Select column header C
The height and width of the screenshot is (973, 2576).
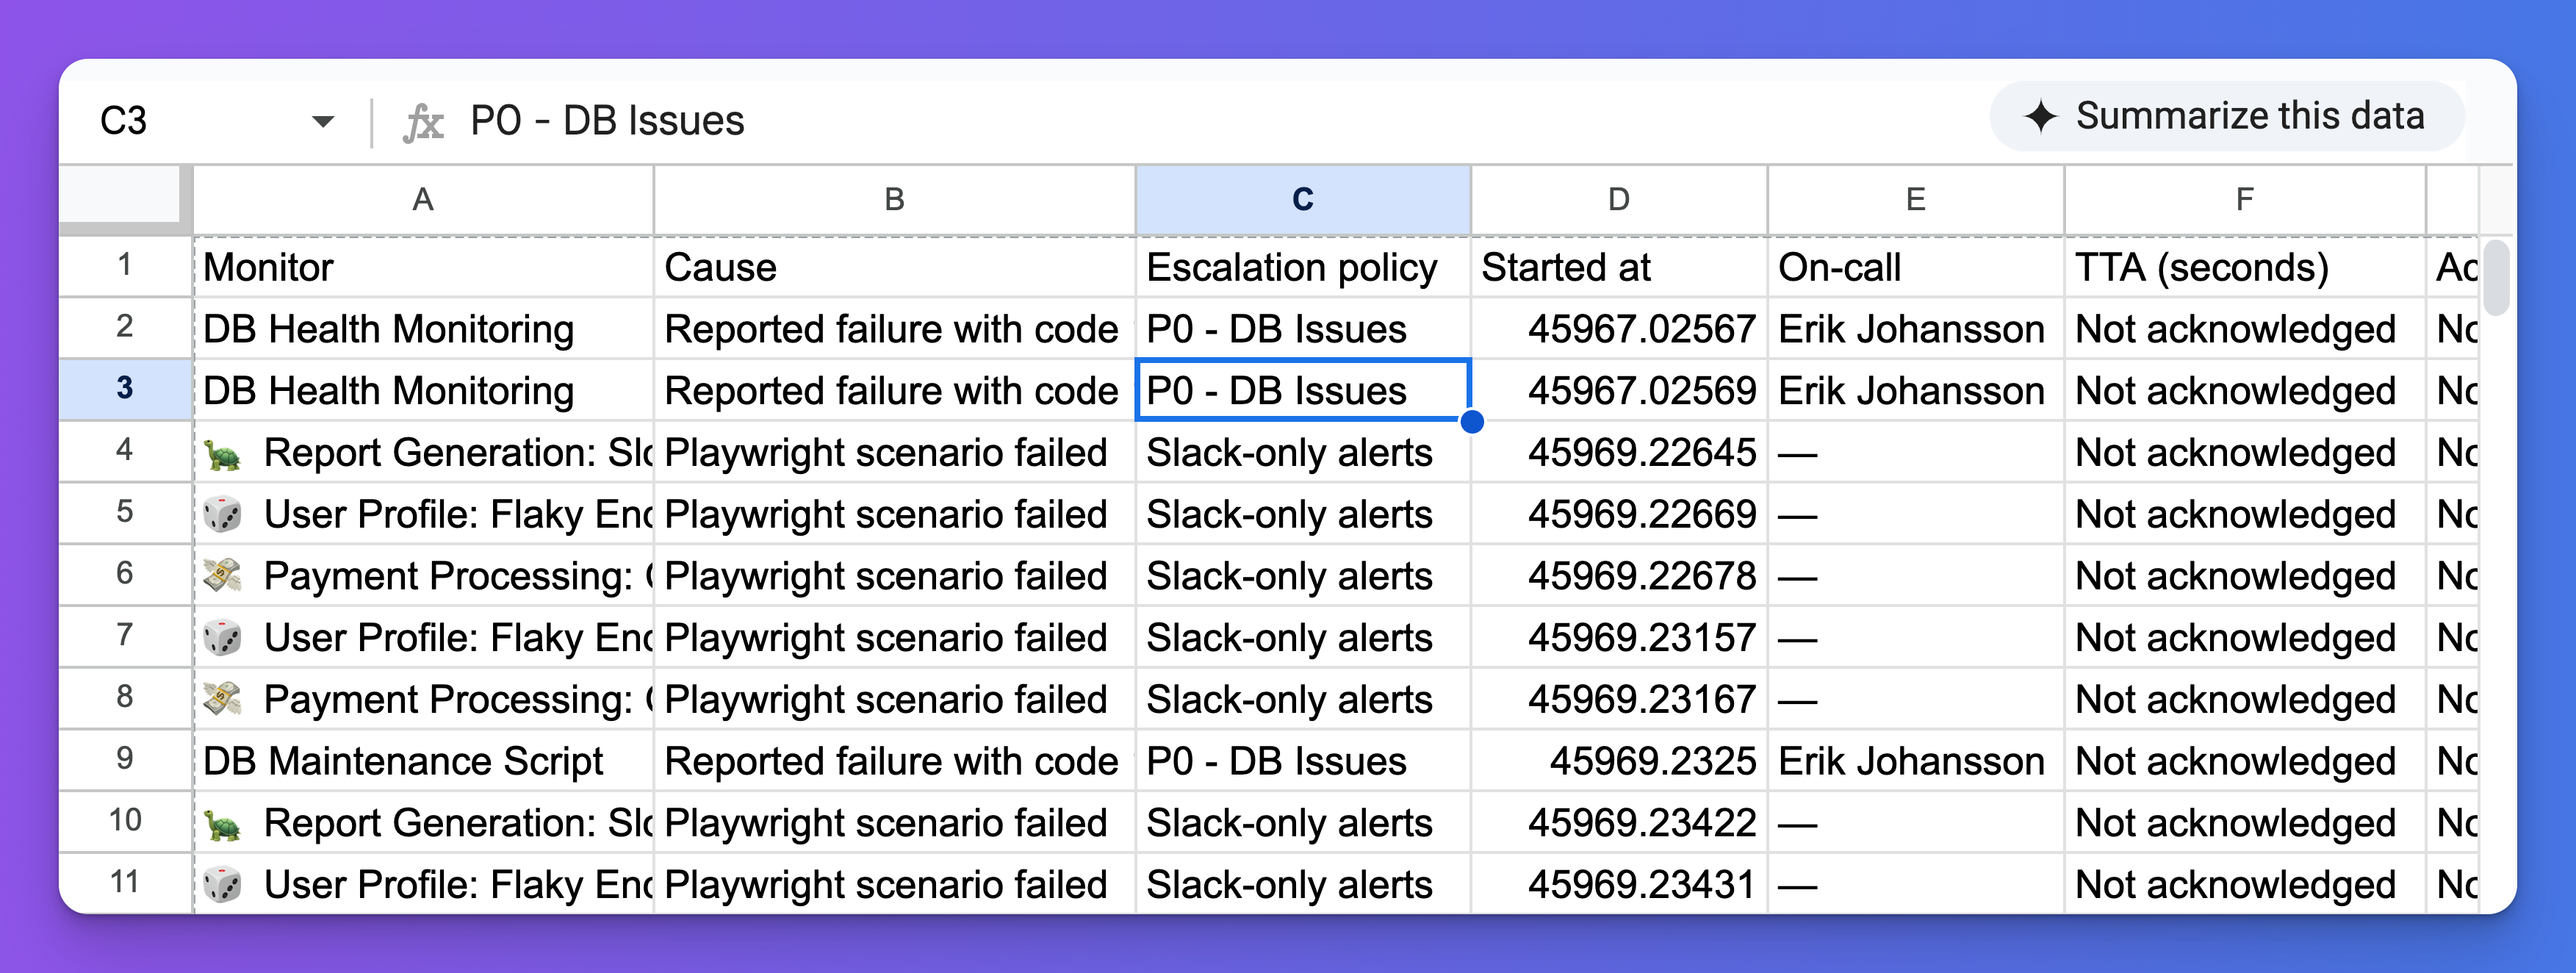(1302, 199)
